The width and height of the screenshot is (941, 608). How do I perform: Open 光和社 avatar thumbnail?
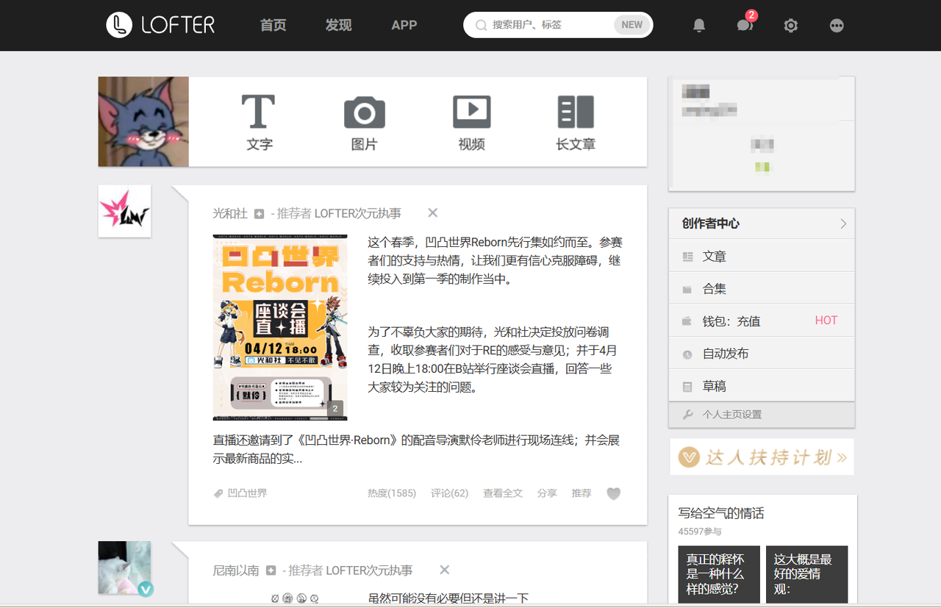coord(125,211)
